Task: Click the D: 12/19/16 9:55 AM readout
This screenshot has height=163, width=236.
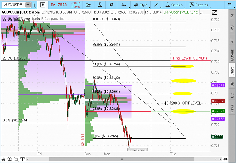Action: (x=57, y=12)
